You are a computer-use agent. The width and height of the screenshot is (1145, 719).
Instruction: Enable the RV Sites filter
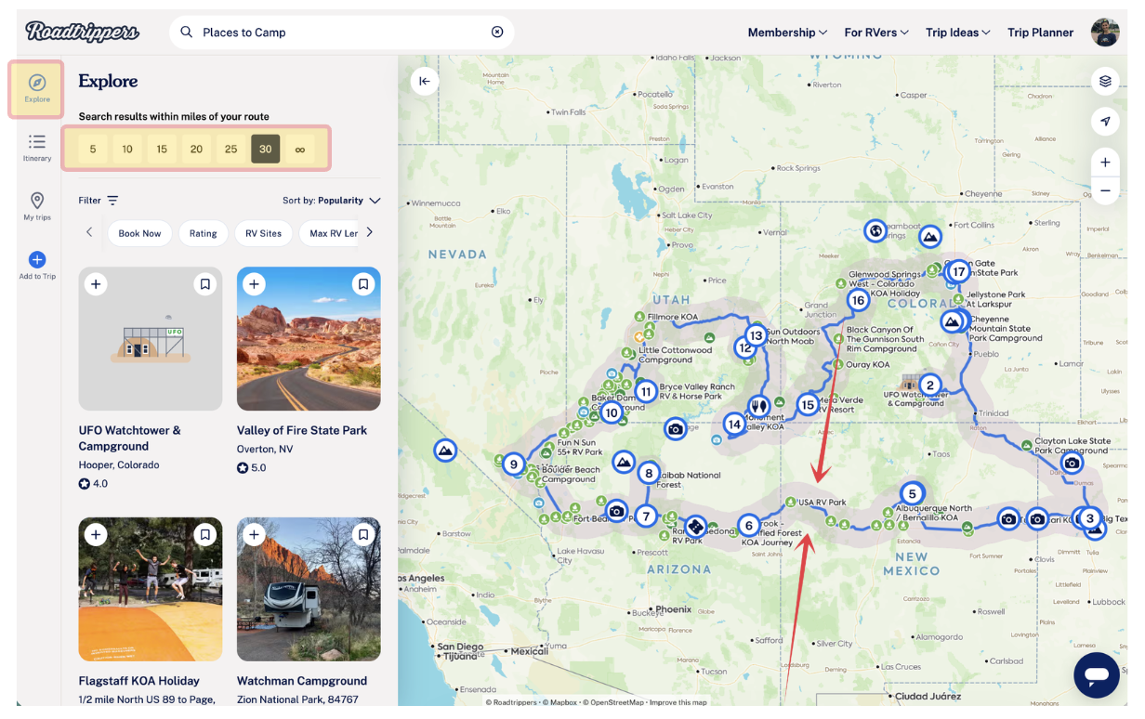coord(263,233)
